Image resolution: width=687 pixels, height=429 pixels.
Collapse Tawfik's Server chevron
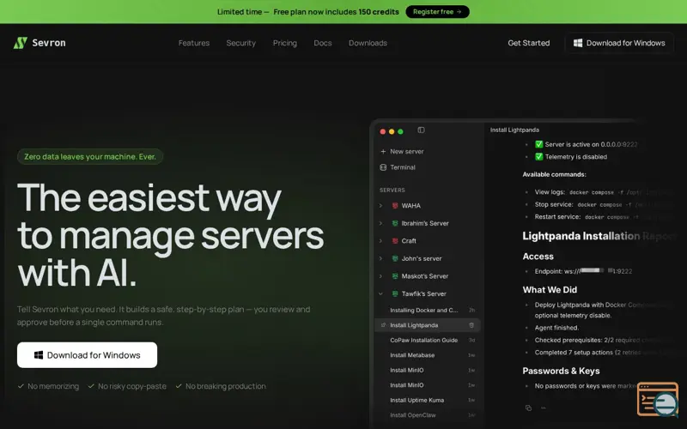coord(380,293)
